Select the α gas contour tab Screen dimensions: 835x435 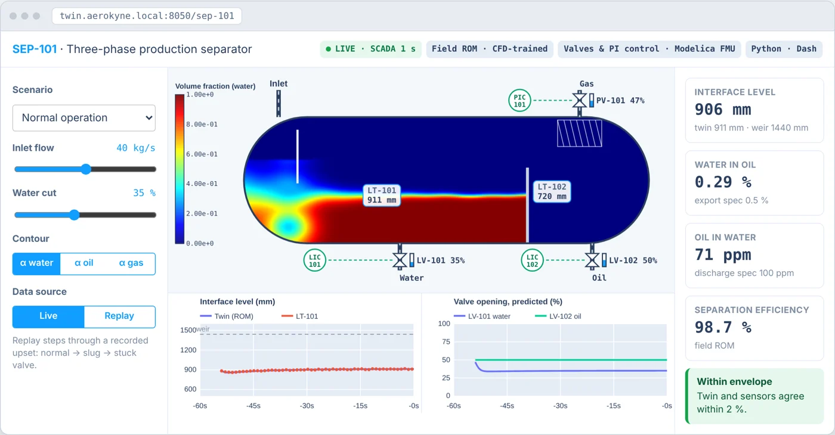tap(131, 263)
